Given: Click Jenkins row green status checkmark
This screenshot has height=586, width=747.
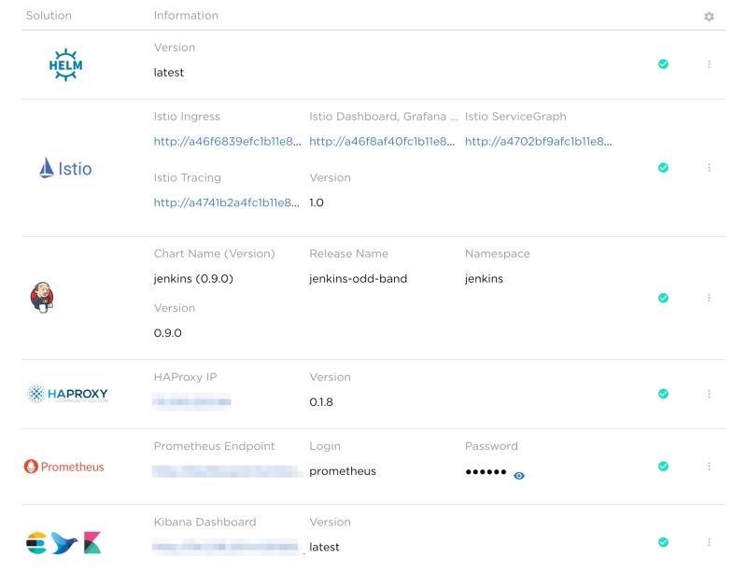Looking at the screenshot, I should [x=663, y=298].
